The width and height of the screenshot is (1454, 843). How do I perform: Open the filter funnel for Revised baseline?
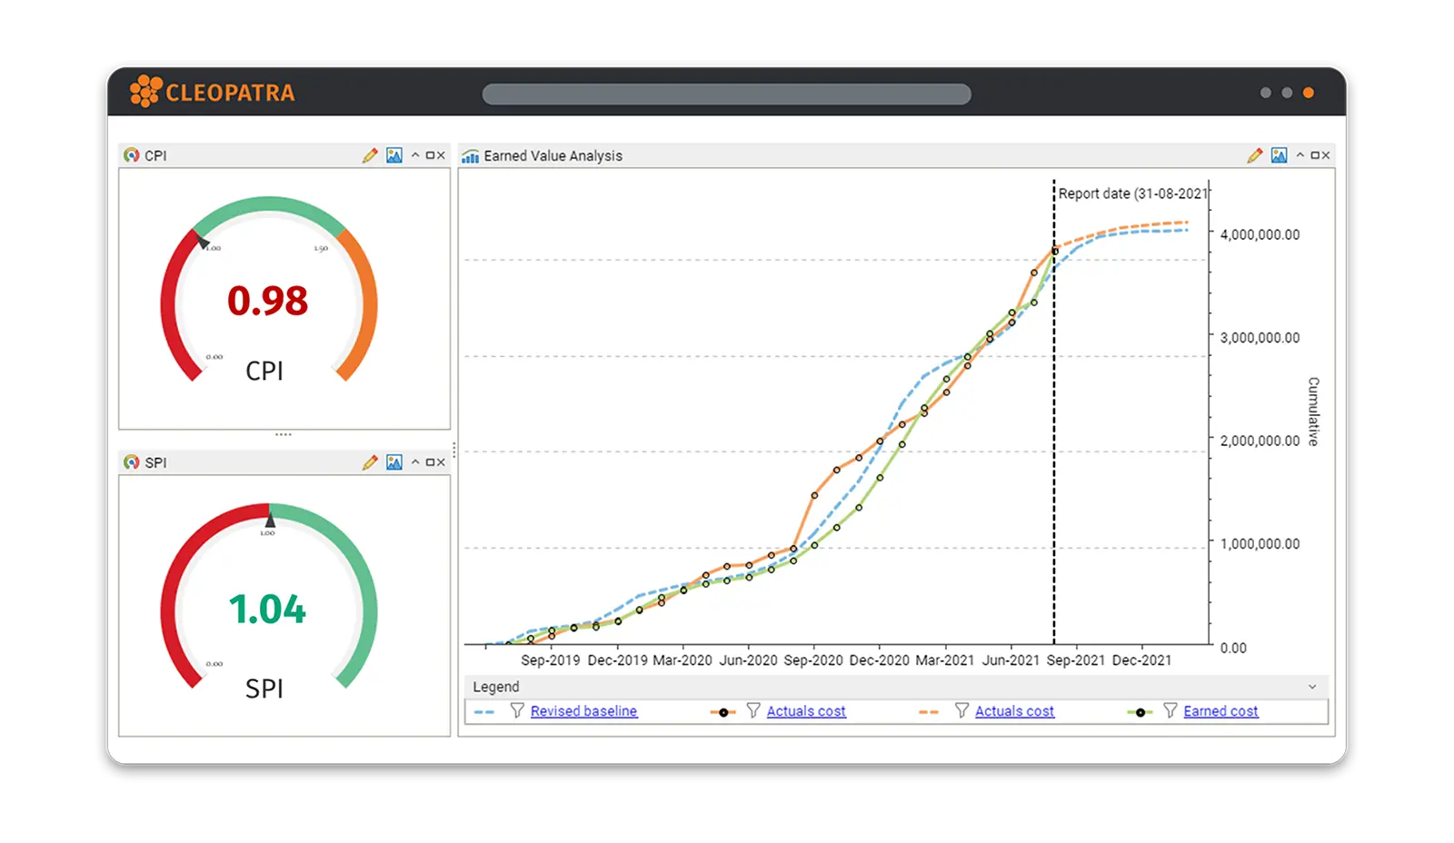coord(517,711)
